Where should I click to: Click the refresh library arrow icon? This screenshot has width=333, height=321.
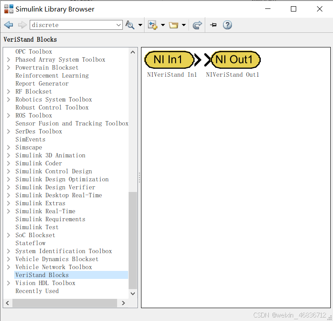coord(197,25)
